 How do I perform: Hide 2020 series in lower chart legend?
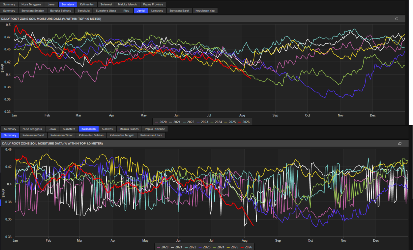coord(163,247)
